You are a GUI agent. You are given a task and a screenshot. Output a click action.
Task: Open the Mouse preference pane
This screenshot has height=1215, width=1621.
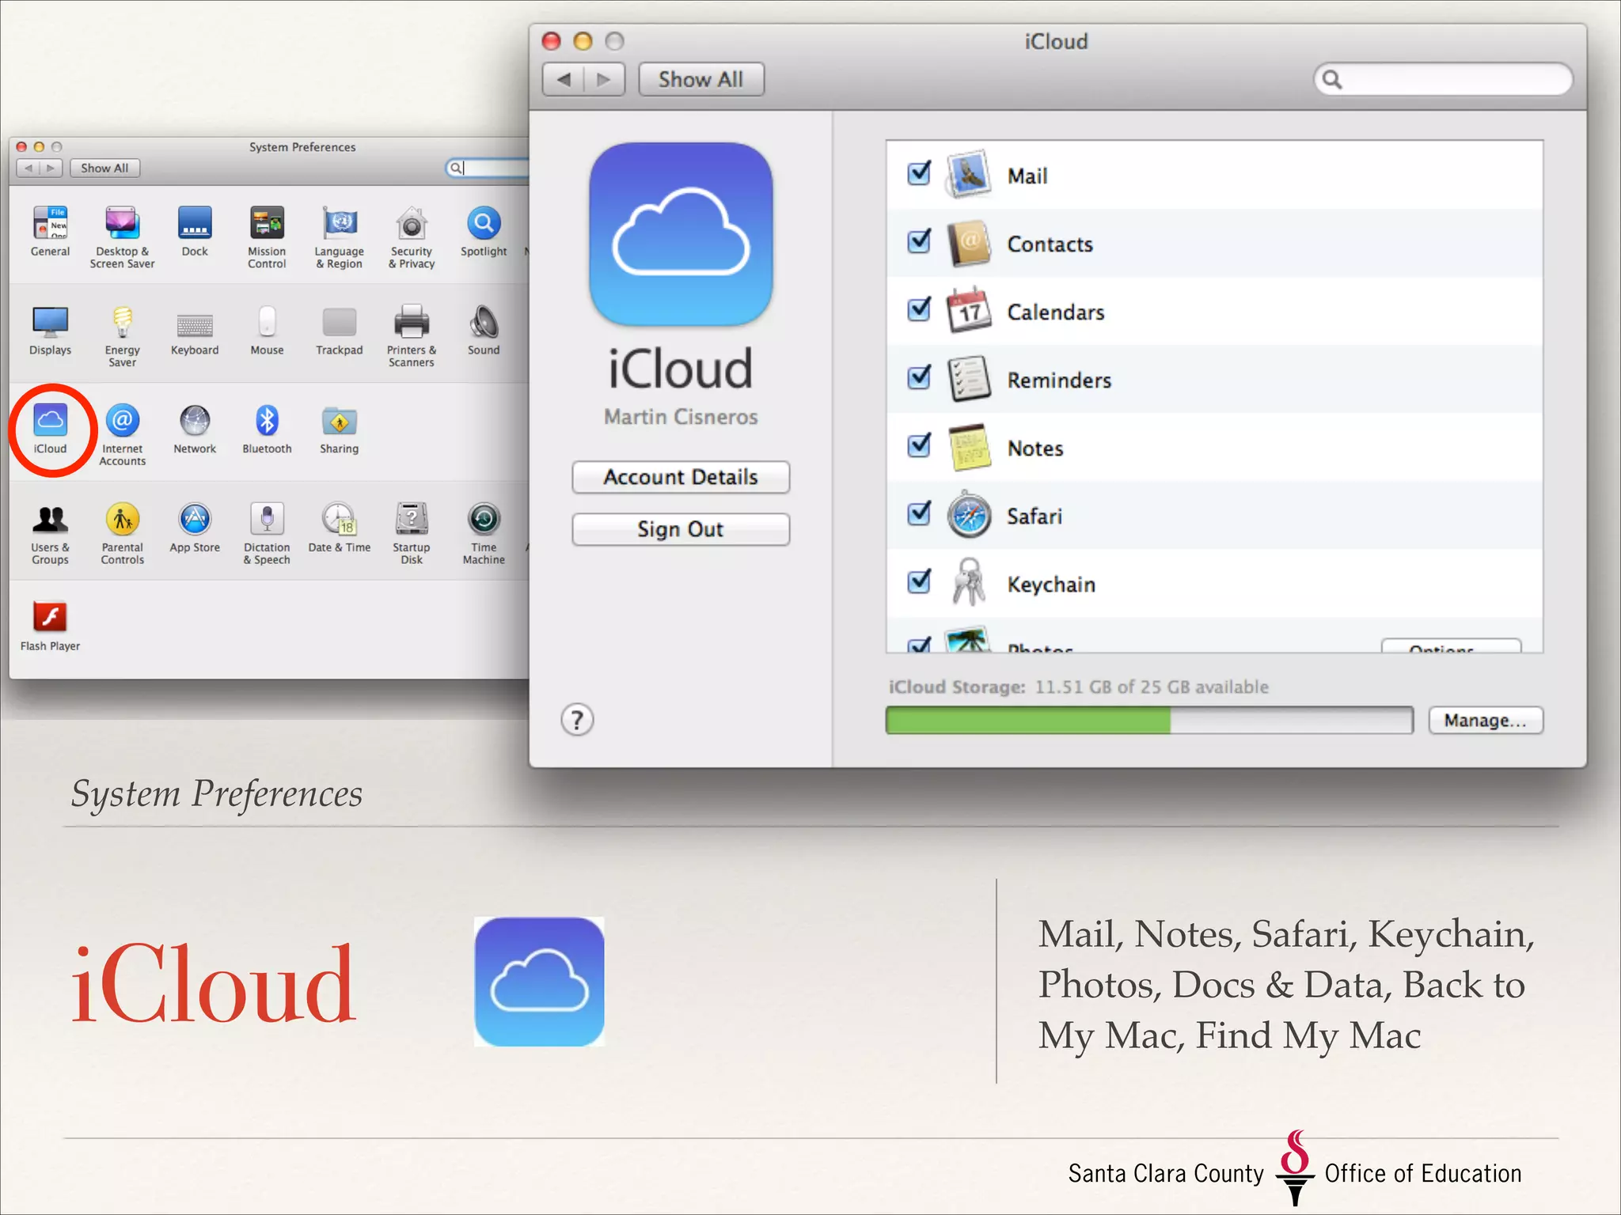point(267,330)
